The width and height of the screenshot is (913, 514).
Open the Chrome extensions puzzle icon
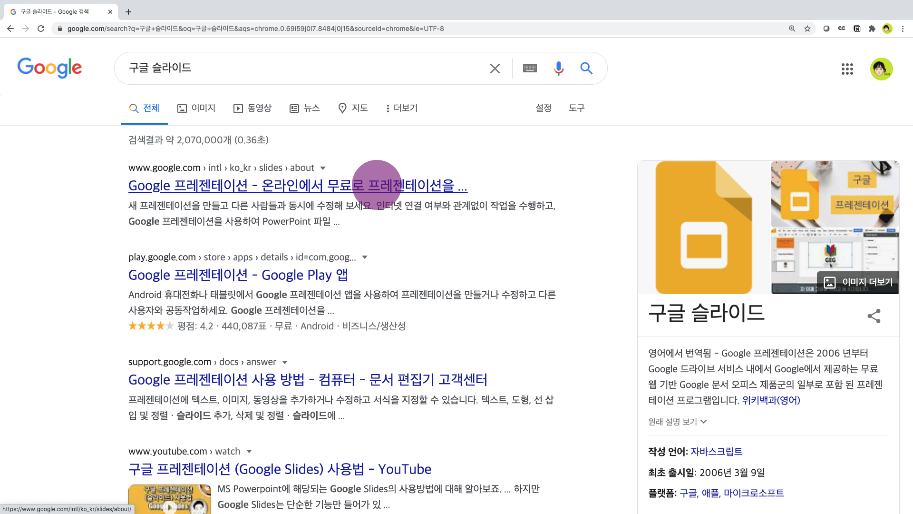pos(872,29)
